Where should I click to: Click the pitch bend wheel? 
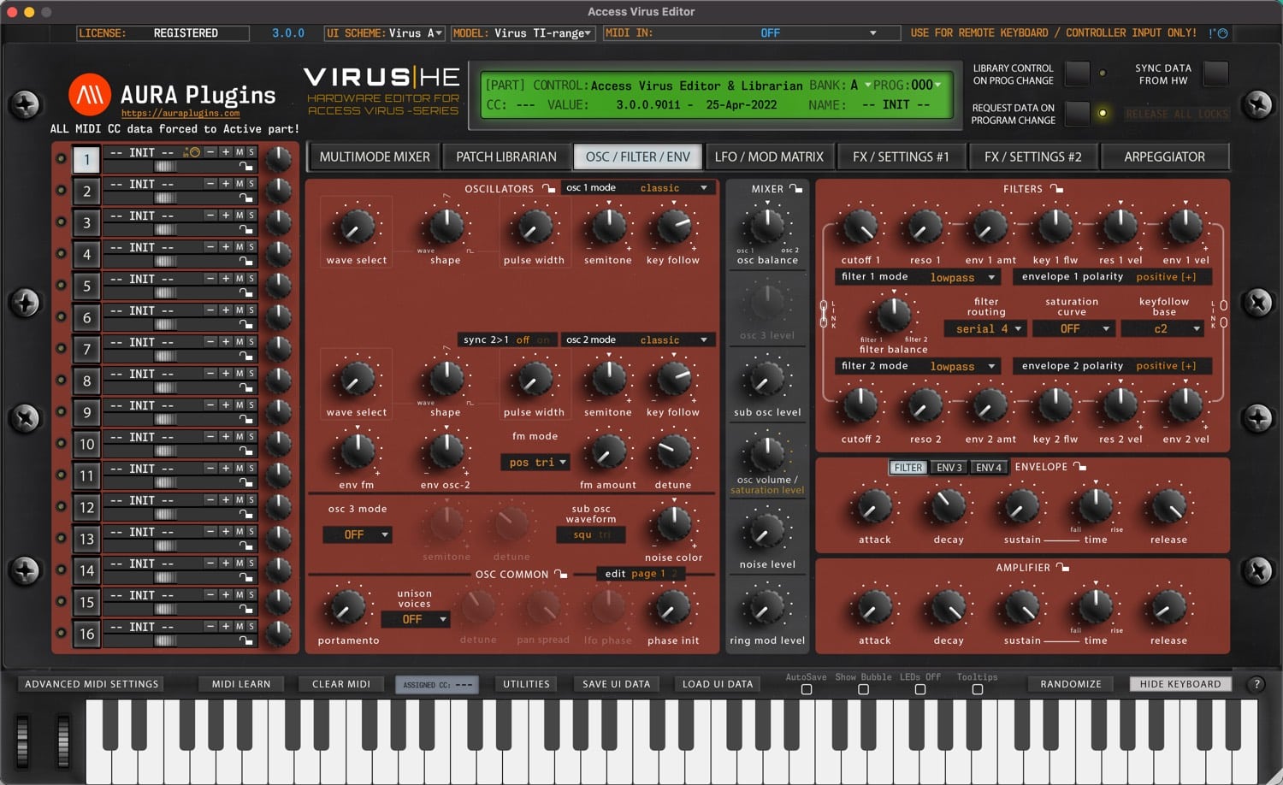pos(23,740)
